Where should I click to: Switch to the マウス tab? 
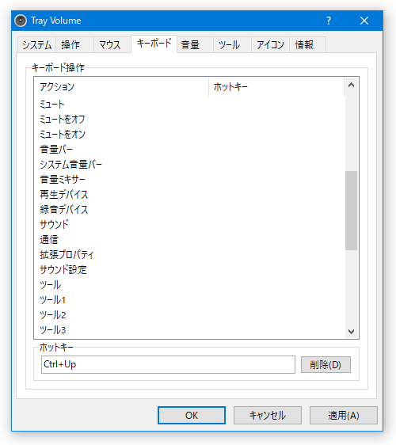112,45
